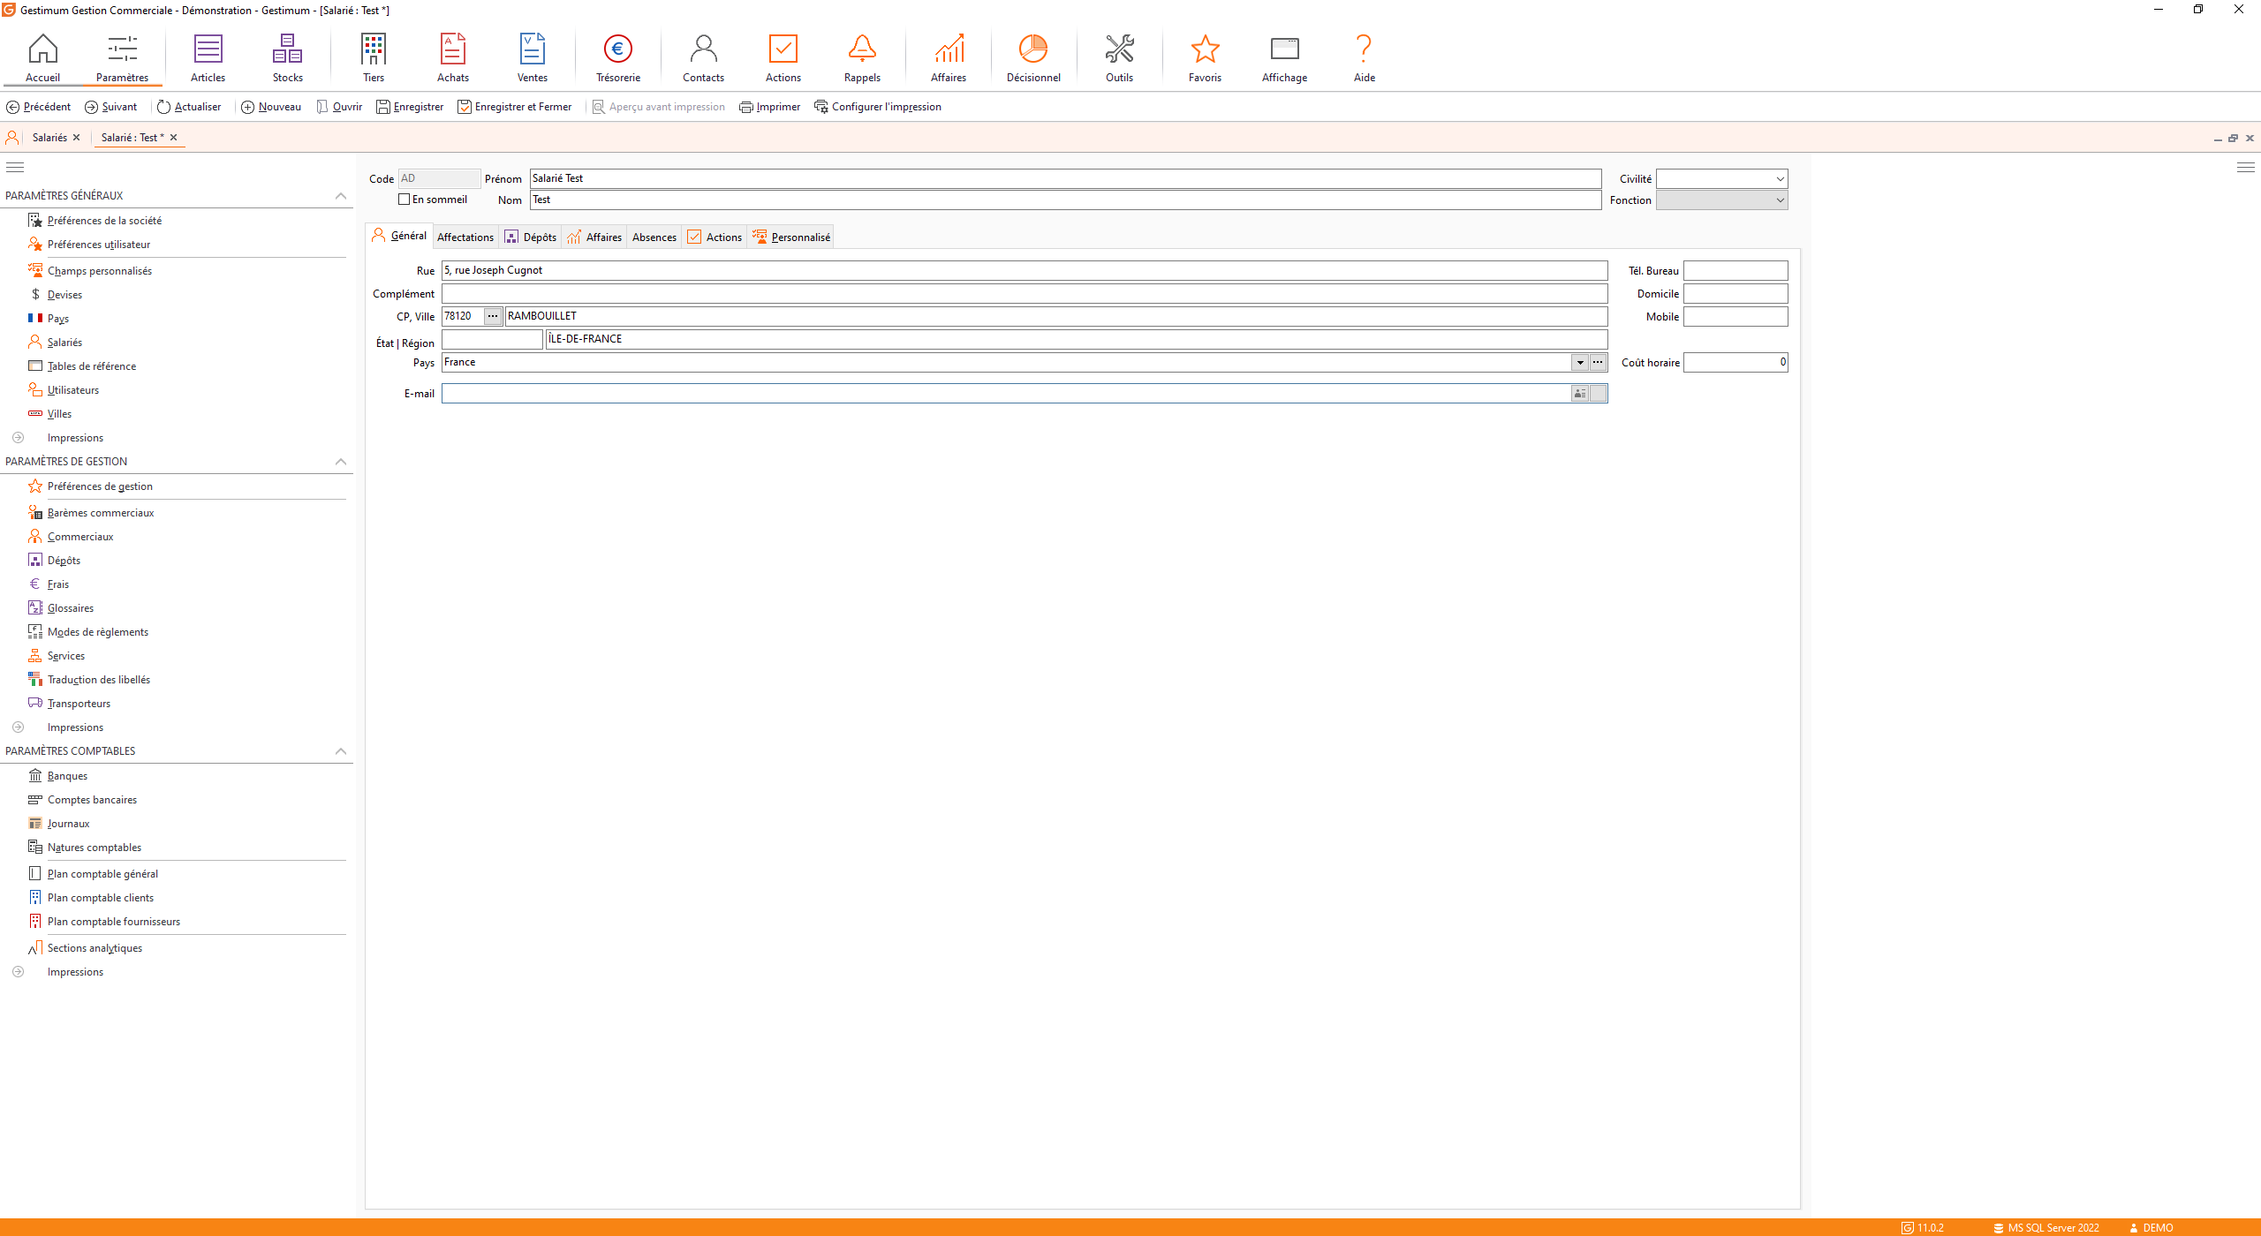2261x1236 pixels.
Task: Click Enregistrer et Fermer
Action: click(x=515, y=107)
